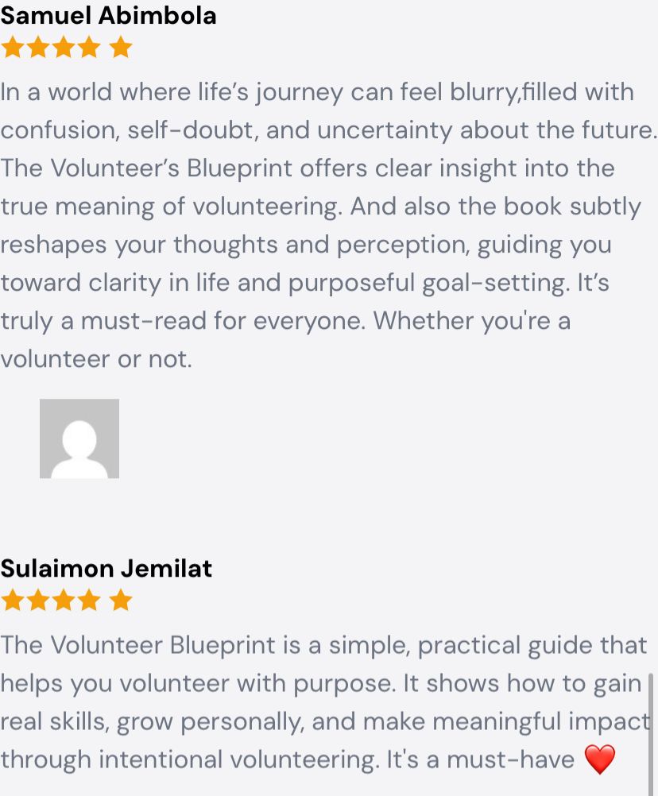Click the fifth star in Samuel Abimbola's rating
658x796 pixels.
pos(121,48)
